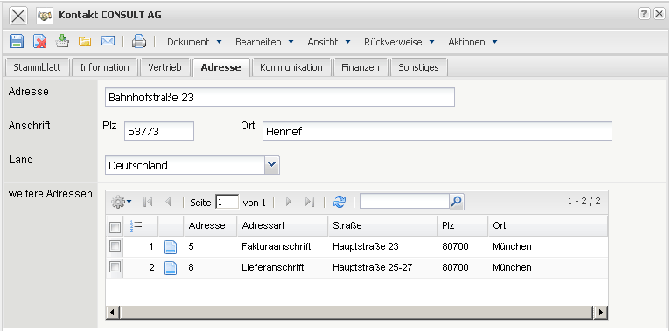Click the Ort field containing Hennef

[x=437, y=131]
